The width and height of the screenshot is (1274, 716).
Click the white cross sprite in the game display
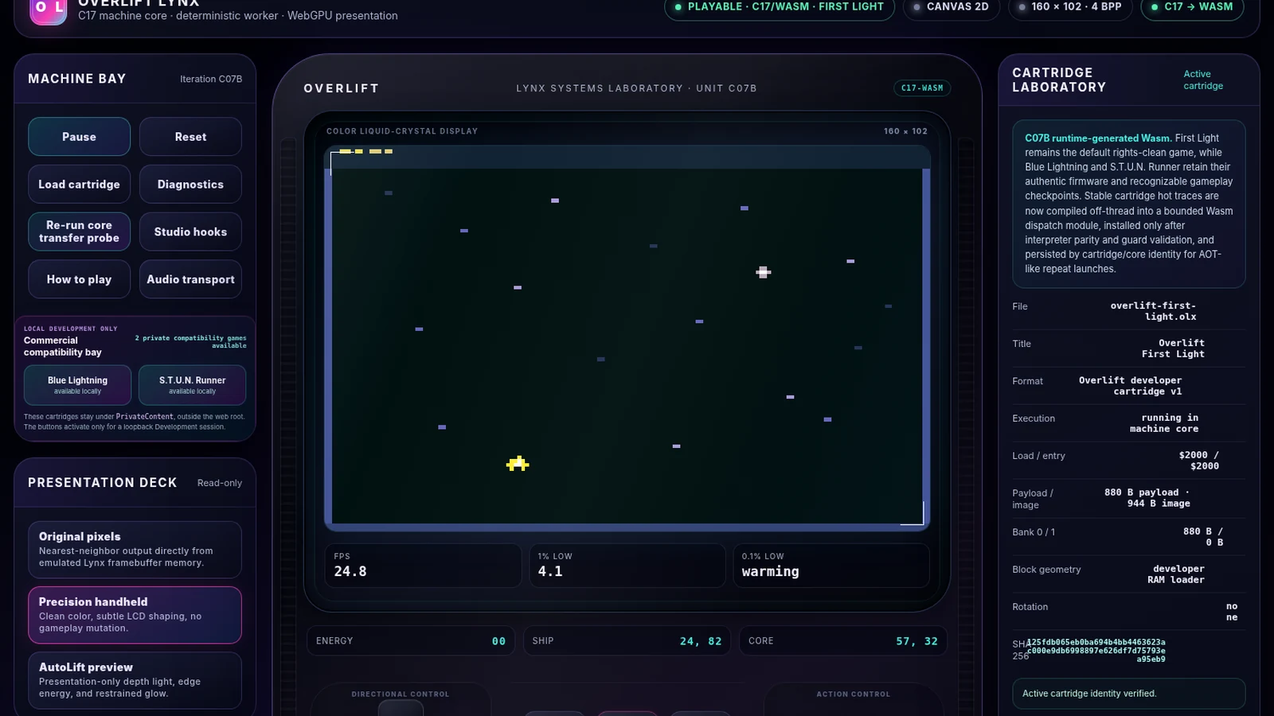pos(763,272)
